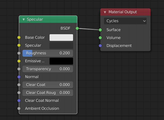Screen dimensions: 164x120
Task: Click the Base Color label
Action: coord(35,38)
